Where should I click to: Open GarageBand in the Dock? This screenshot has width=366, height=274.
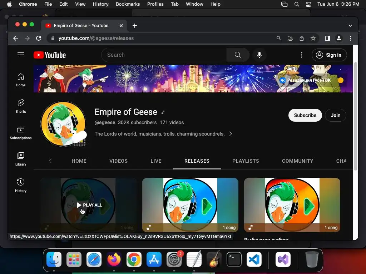pyautogui.click(x=214, y=259)
